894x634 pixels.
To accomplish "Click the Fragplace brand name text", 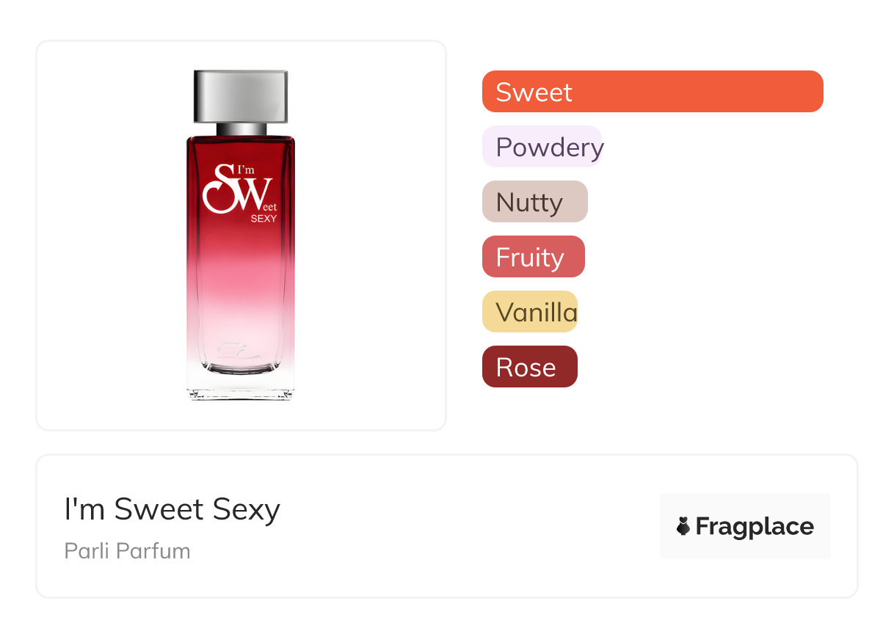I will (755, 527).
